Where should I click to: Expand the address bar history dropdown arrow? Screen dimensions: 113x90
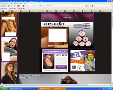(x=90, y=6)
